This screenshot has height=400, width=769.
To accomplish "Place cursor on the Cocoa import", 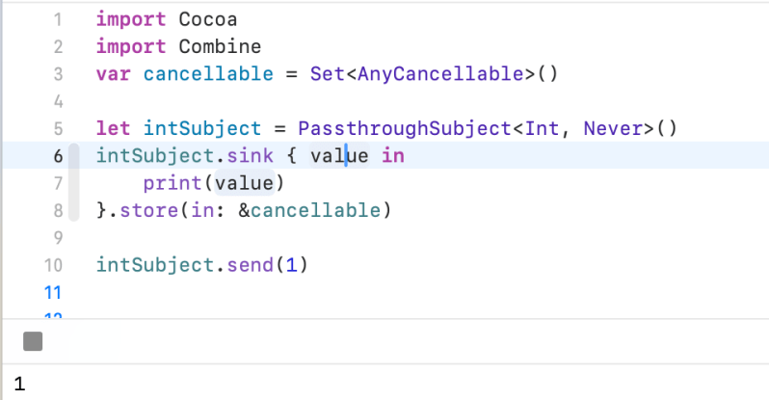I will click(x=209, y=19).
